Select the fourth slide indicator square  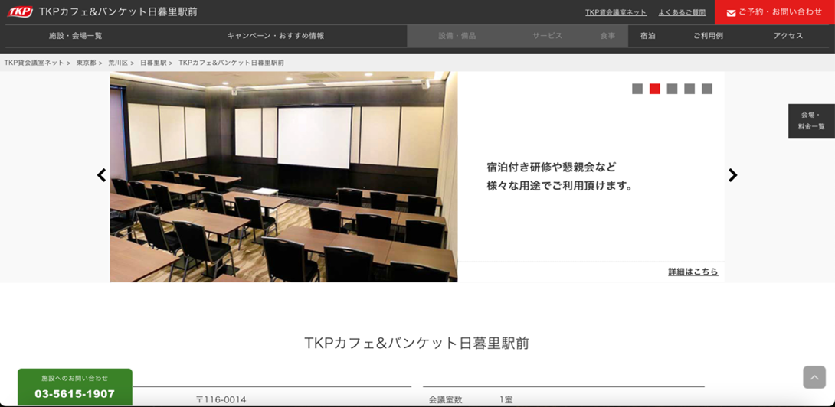pyautogui.click(x=689, y=89)
